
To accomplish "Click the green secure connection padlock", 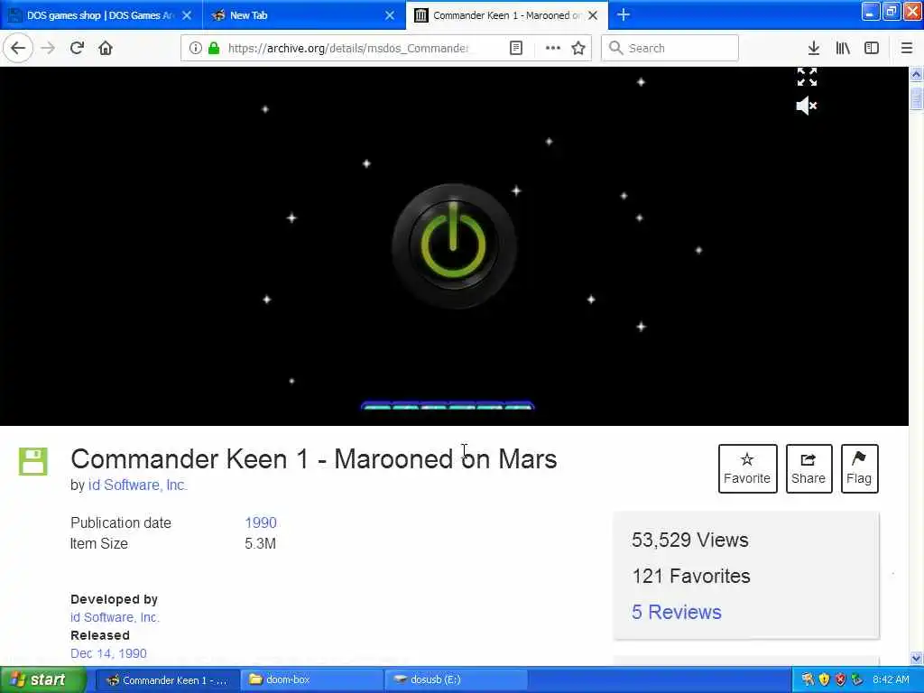I will coord(214,48).
